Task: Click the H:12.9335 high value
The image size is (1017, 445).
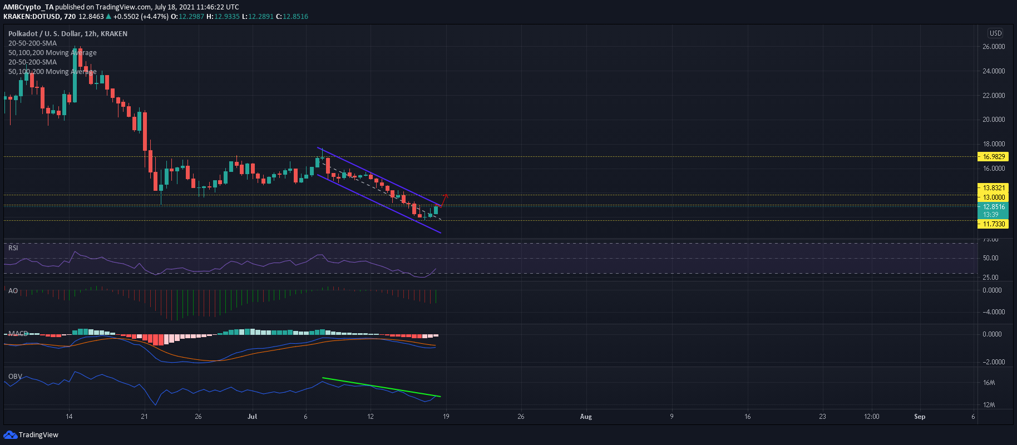Action: pos(223,17)
